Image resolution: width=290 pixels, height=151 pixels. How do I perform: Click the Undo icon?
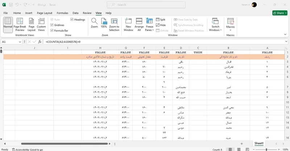point(17,5)
